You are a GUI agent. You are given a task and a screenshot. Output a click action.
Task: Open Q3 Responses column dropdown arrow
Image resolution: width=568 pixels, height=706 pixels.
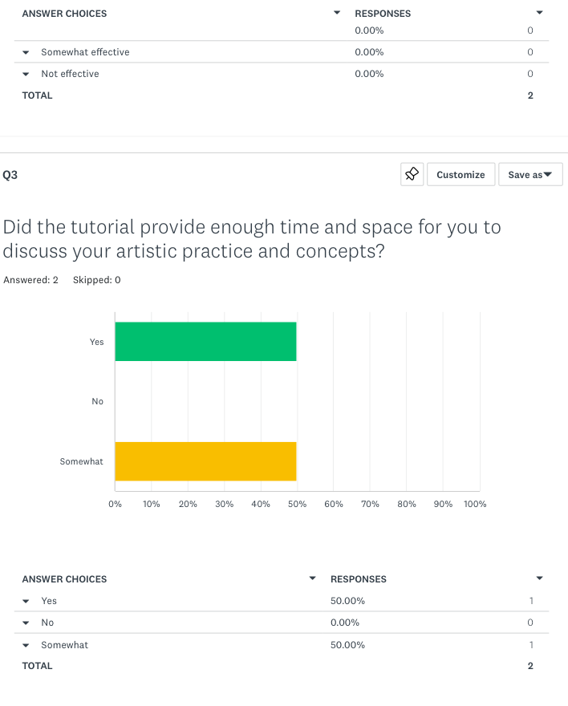(539, 578)
